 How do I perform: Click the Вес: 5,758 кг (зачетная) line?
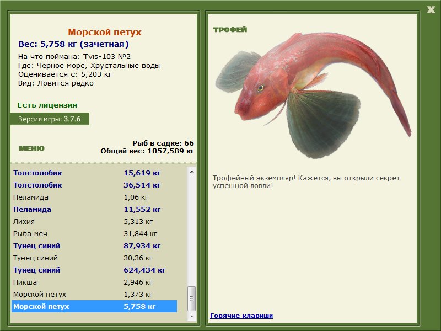pos(73,44)
